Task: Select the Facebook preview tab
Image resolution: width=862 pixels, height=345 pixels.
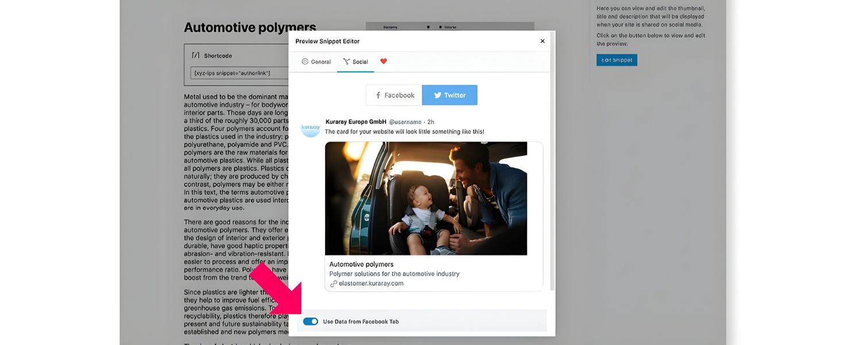Action: point(393,95)
